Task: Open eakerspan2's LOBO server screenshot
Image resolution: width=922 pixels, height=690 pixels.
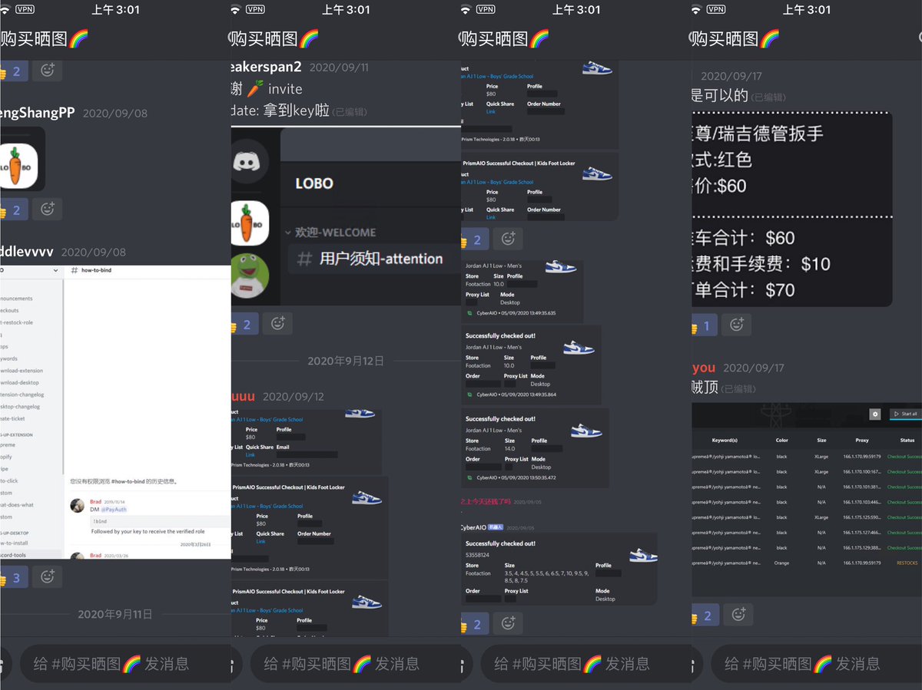Action: [346, 216]
